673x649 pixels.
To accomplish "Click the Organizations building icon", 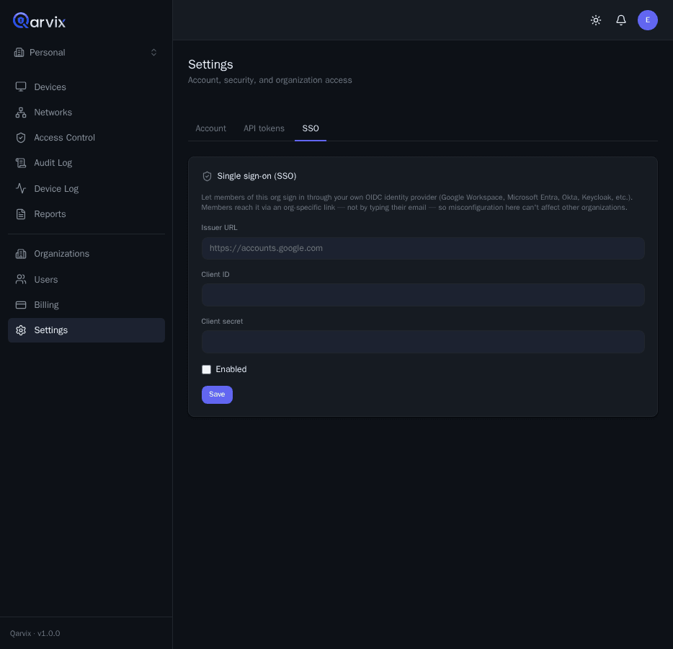I will click(x=21, y=254).
